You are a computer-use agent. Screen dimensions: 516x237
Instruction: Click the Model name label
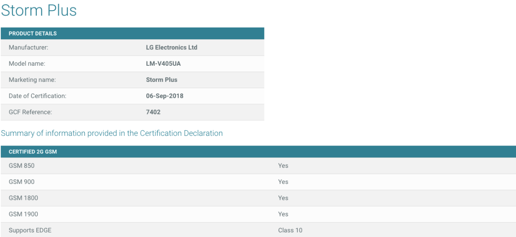pyautogui.click(x=27, y=64)
